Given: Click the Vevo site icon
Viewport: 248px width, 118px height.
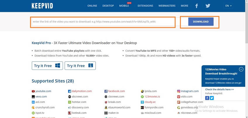Looking at the screenshot, I should coord(33,96).
